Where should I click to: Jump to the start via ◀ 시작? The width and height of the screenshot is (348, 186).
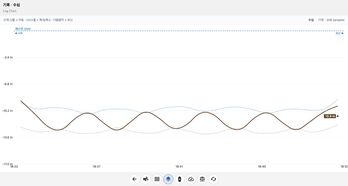tap(19, 33)
